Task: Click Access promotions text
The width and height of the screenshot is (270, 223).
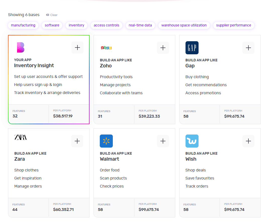Action: point(203,93)
